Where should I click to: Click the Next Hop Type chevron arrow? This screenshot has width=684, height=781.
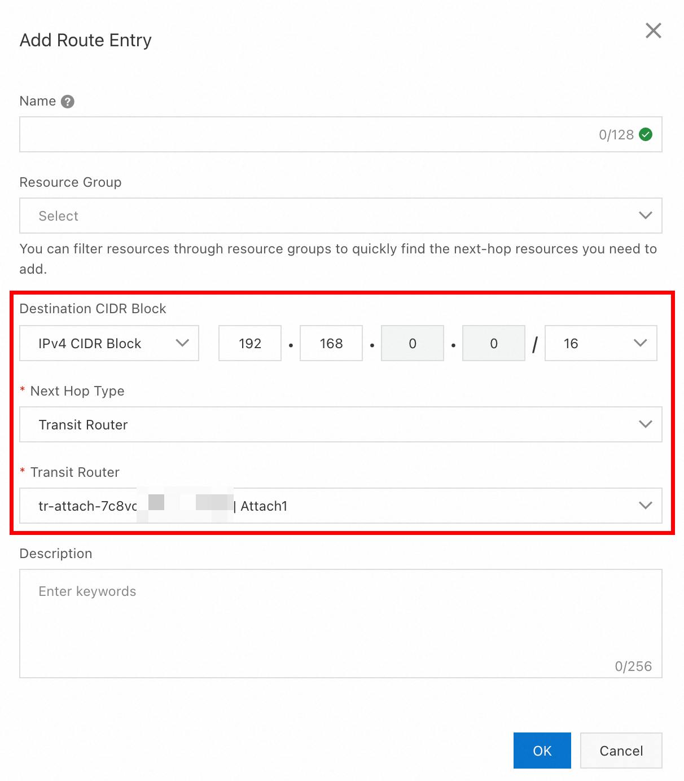(x=645, y=424)
